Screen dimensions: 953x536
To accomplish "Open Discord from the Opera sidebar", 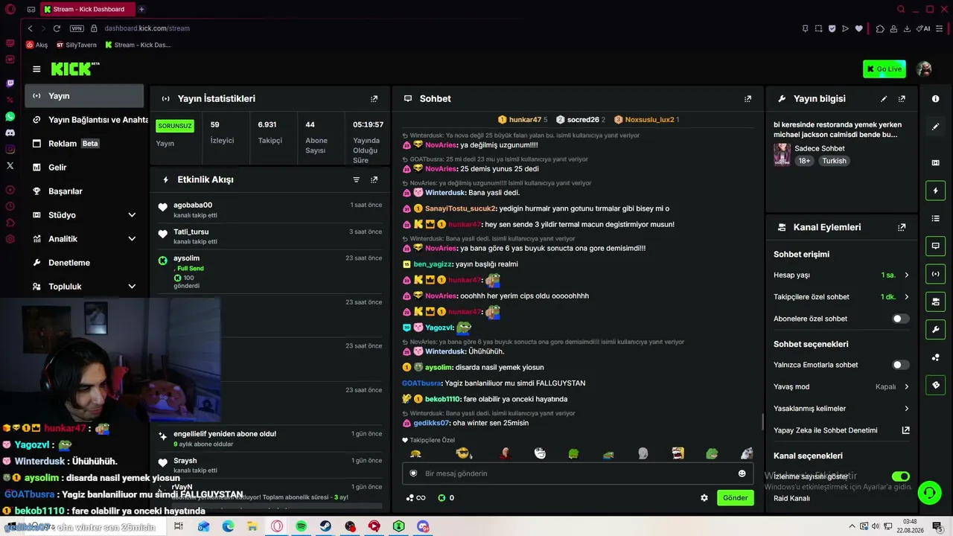I will (10, 133).
